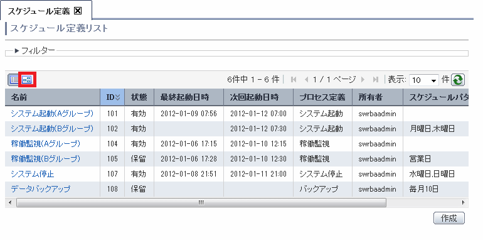The height and width of the screenshot is (240, 483).
Task: Switch to the list view icon
Action: tap(14, 80)
